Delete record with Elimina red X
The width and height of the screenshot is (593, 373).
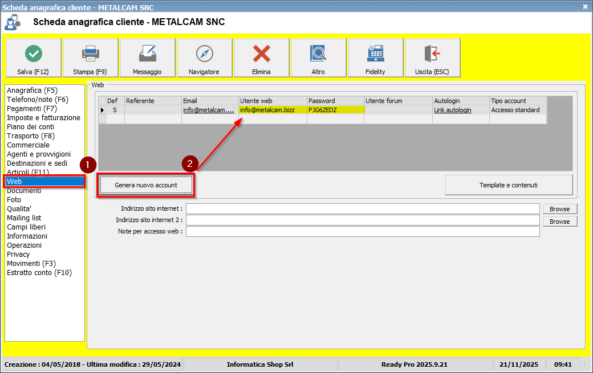click(x=261, y=58)
